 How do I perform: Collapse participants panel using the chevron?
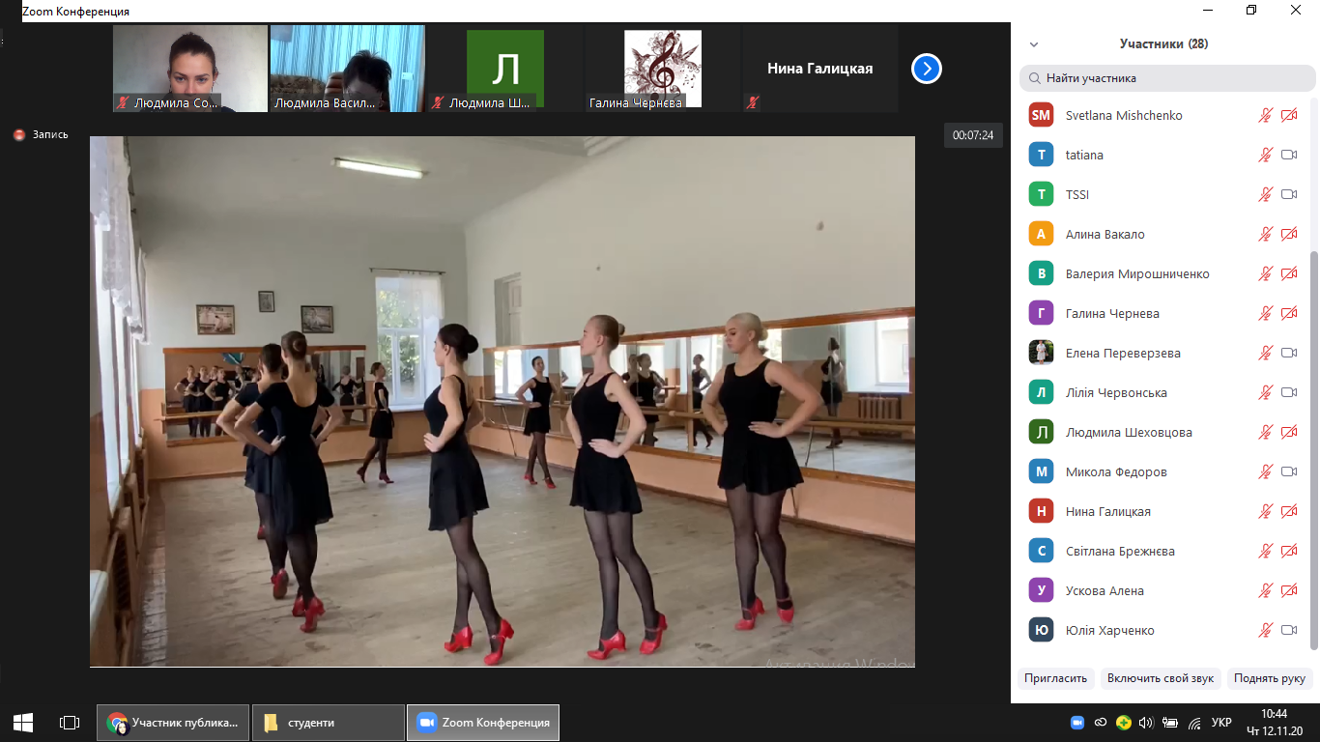(1034, 44)
